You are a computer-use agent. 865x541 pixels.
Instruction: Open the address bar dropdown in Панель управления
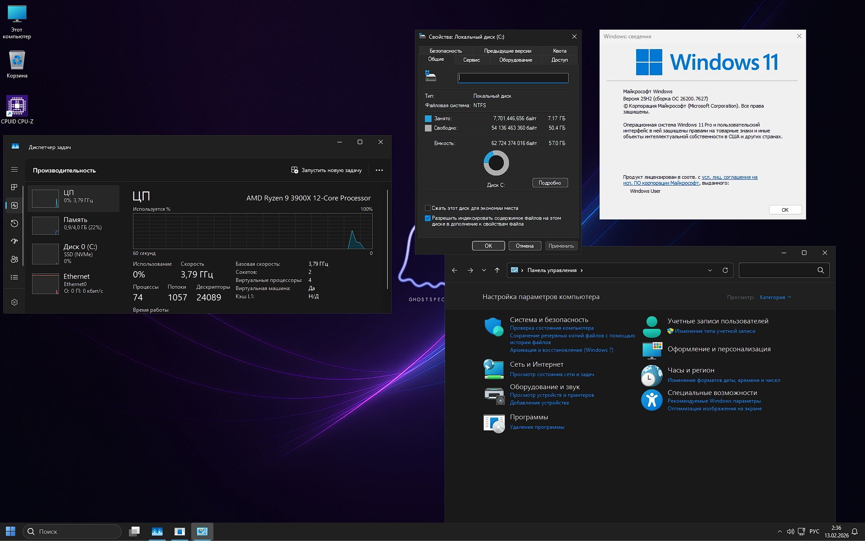pyautogui.click(x=710, y=270)
